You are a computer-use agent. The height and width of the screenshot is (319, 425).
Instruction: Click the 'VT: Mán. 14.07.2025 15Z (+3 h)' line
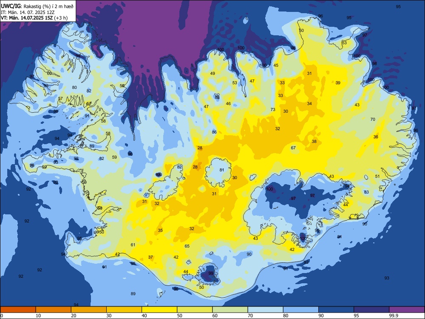pyautogui.click(x=34, y=18)
